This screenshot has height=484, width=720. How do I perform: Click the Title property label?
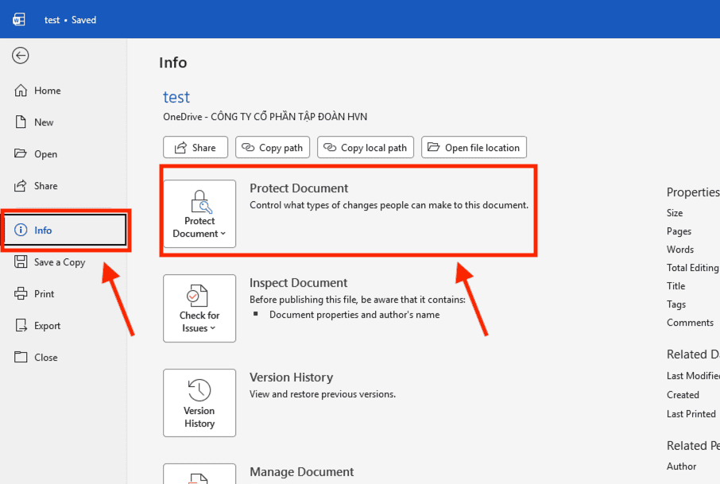676,285
